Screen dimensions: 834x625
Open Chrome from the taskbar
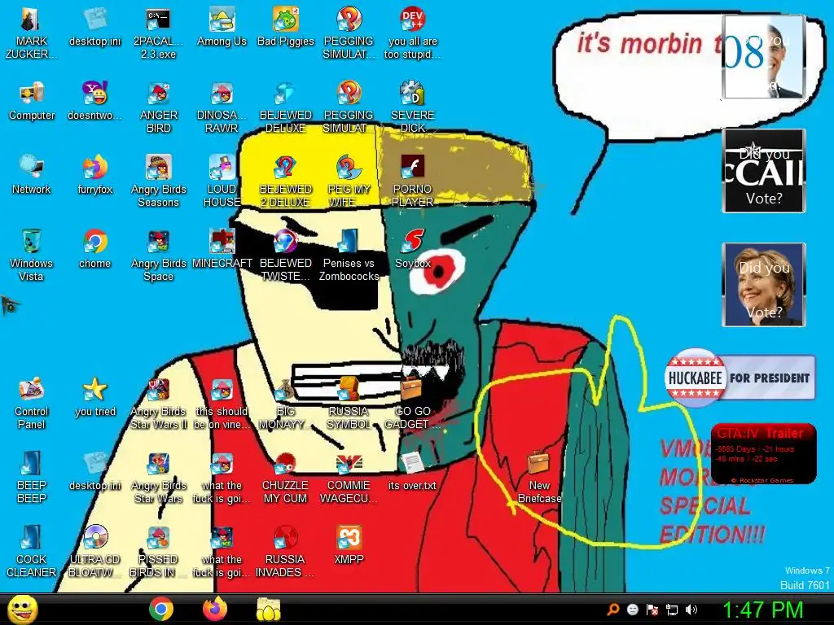(x=161, y=609)
